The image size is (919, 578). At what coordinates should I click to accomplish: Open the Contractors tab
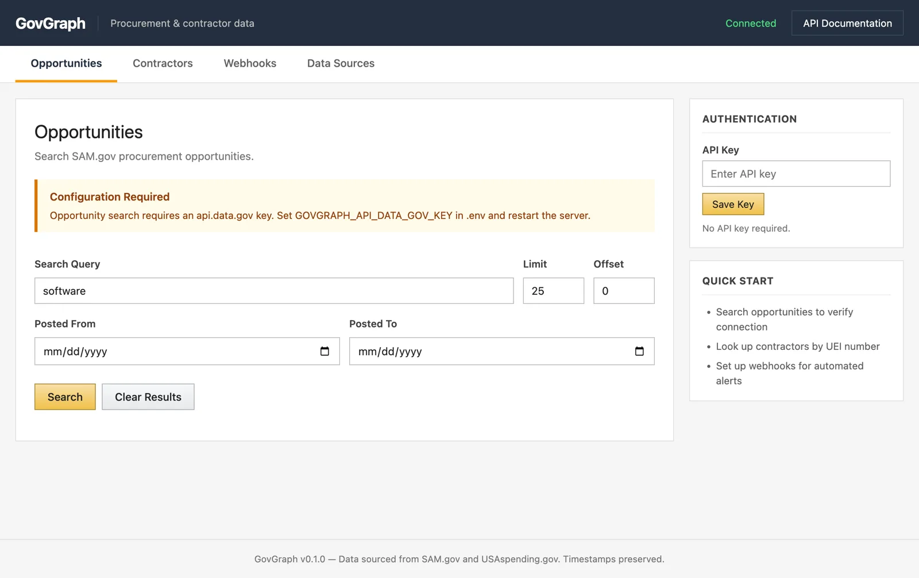pyautogui.click(x=163, y=63)
